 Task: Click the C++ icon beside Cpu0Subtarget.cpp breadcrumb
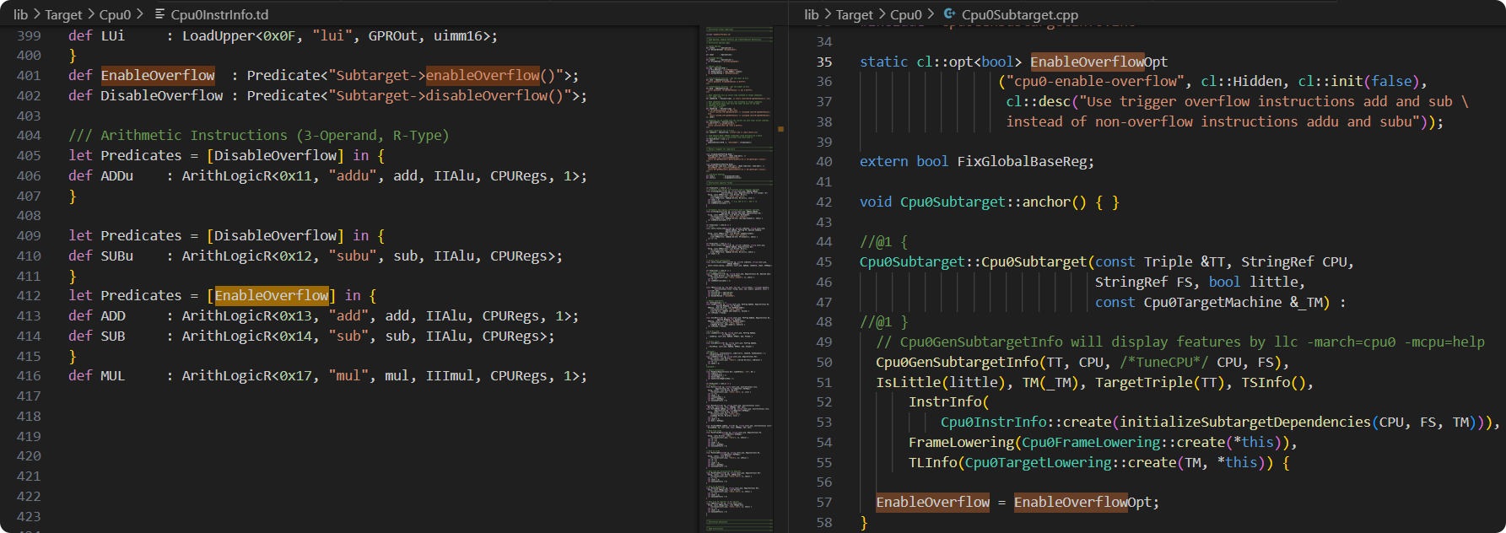pos(950,14)
